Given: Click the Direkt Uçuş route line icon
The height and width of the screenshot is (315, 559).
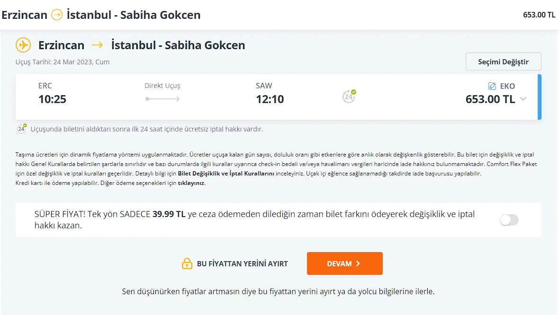Looking at the screenshot, I should tap(162, 98).
